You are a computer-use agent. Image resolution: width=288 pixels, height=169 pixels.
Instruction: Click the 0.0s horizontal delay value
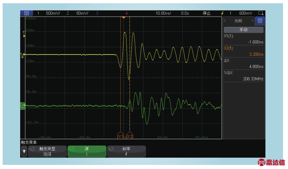click(x=185, y=13)
